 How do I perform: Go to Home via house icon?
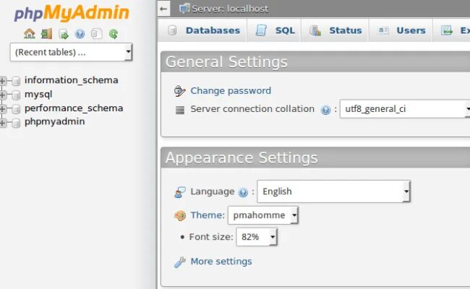click(x=30, y=33)
